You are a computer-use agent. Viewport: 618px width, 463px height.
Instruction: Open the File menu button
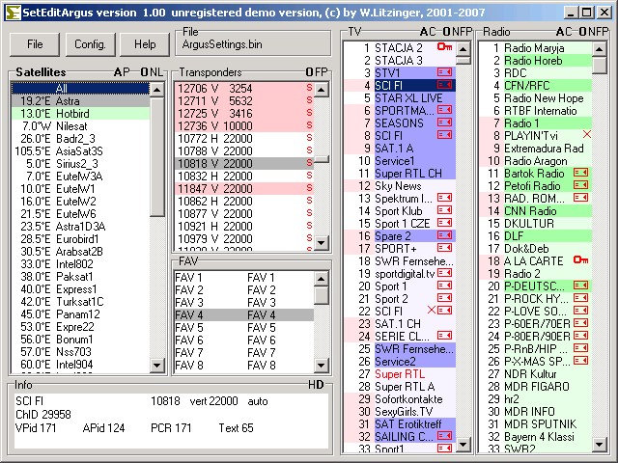(35, 44)
